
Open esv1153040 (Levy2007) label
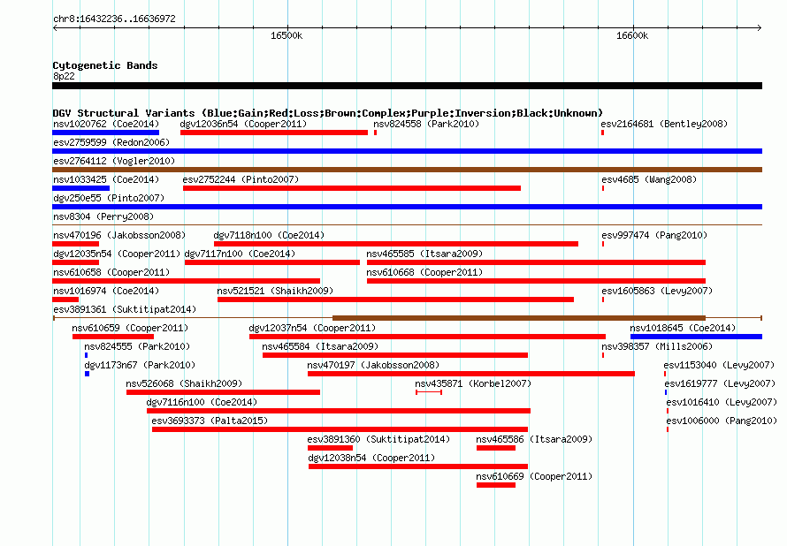719,365
